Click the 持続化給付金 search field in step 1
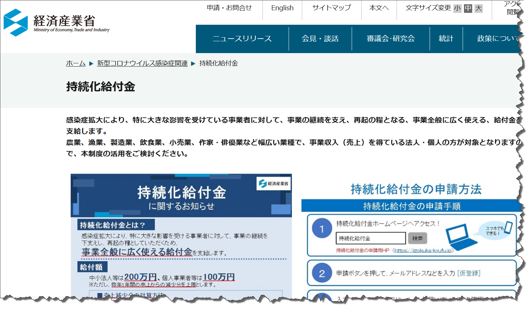531x309 pixels. click(371, 238)
